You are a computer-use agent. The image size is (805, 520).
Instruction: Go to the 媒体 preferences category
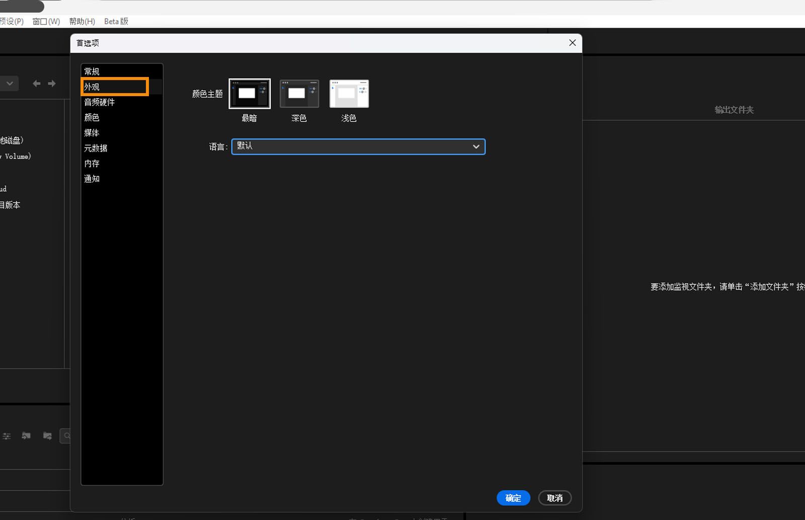tap(122, 133)
